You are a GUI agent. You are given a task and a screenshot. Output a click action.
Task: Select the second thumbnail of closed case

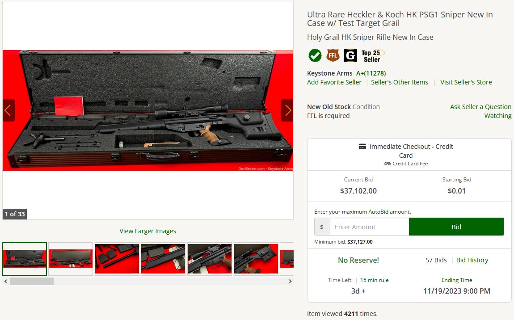click(71, 259)
